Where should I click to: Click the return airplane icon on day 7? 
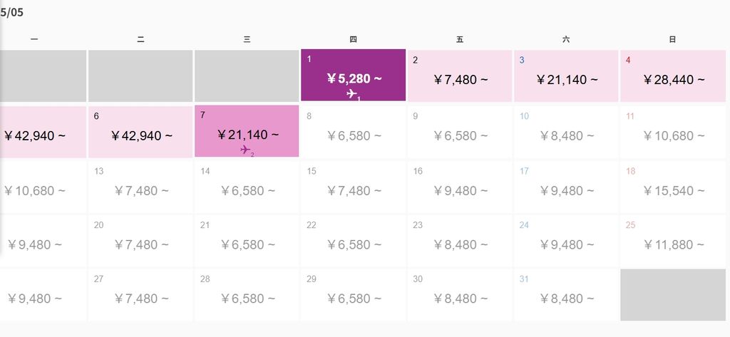(x=247, y=150)
